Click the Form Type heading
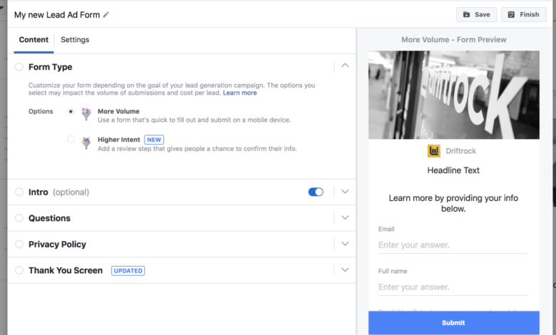Image resolution: width=556 pixels, height=335 pixels. pyautogui.click(x=51, y=67)
